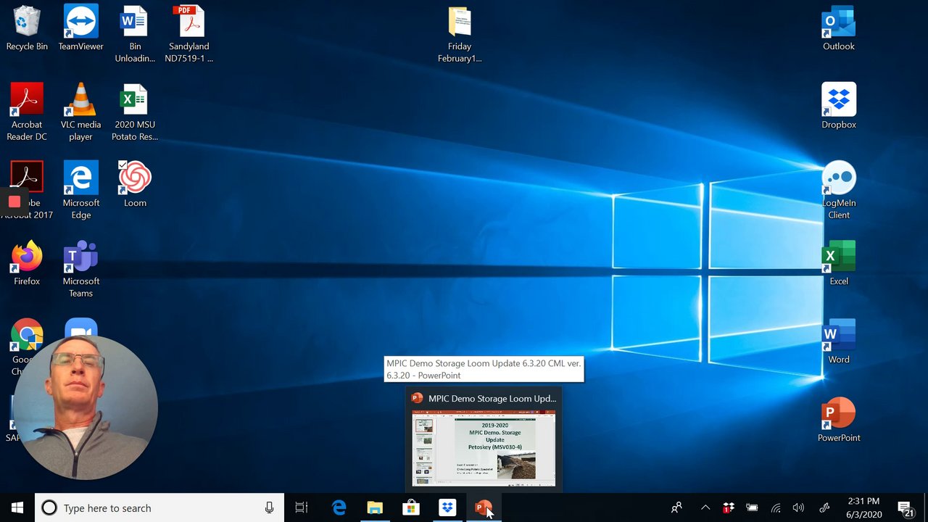Select the Outlook desktop shortcut
This screenshot has width=928, height=522.
click(839, 29)
